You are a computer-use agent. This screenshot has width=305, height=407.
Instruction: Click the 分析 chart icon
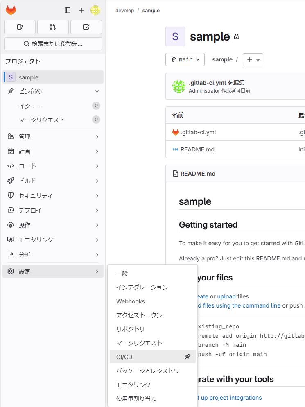click(11, 254)
